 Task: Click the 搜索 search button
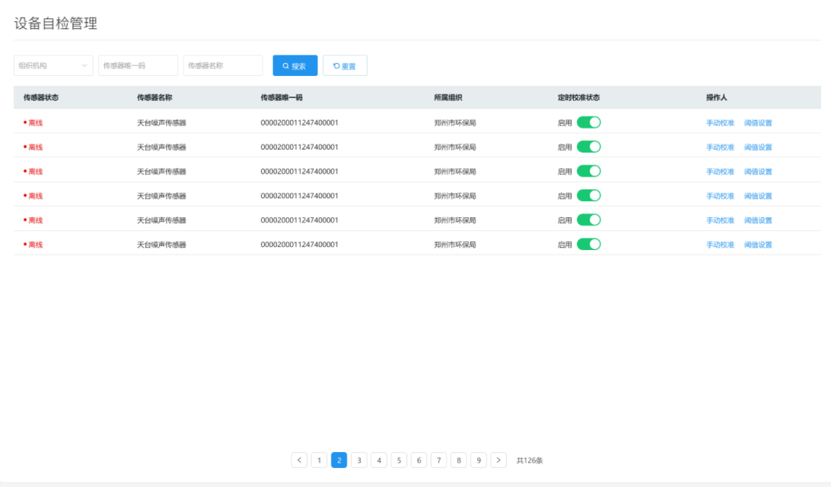pyautogui.click(x=295, y=66)
